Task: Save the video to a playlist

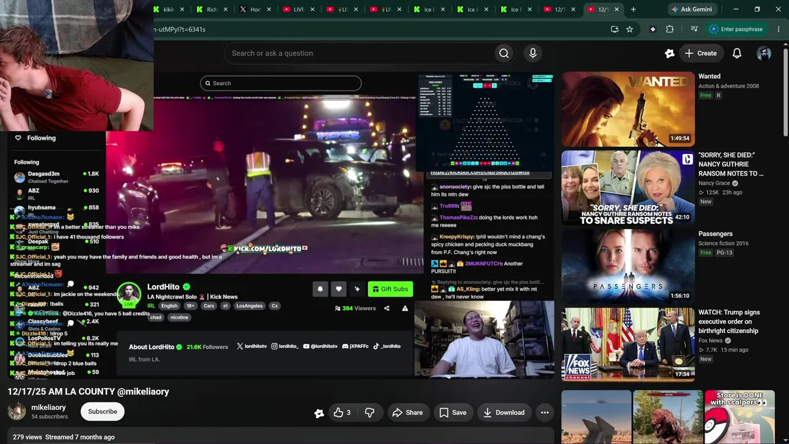Action: click(452, 413)
